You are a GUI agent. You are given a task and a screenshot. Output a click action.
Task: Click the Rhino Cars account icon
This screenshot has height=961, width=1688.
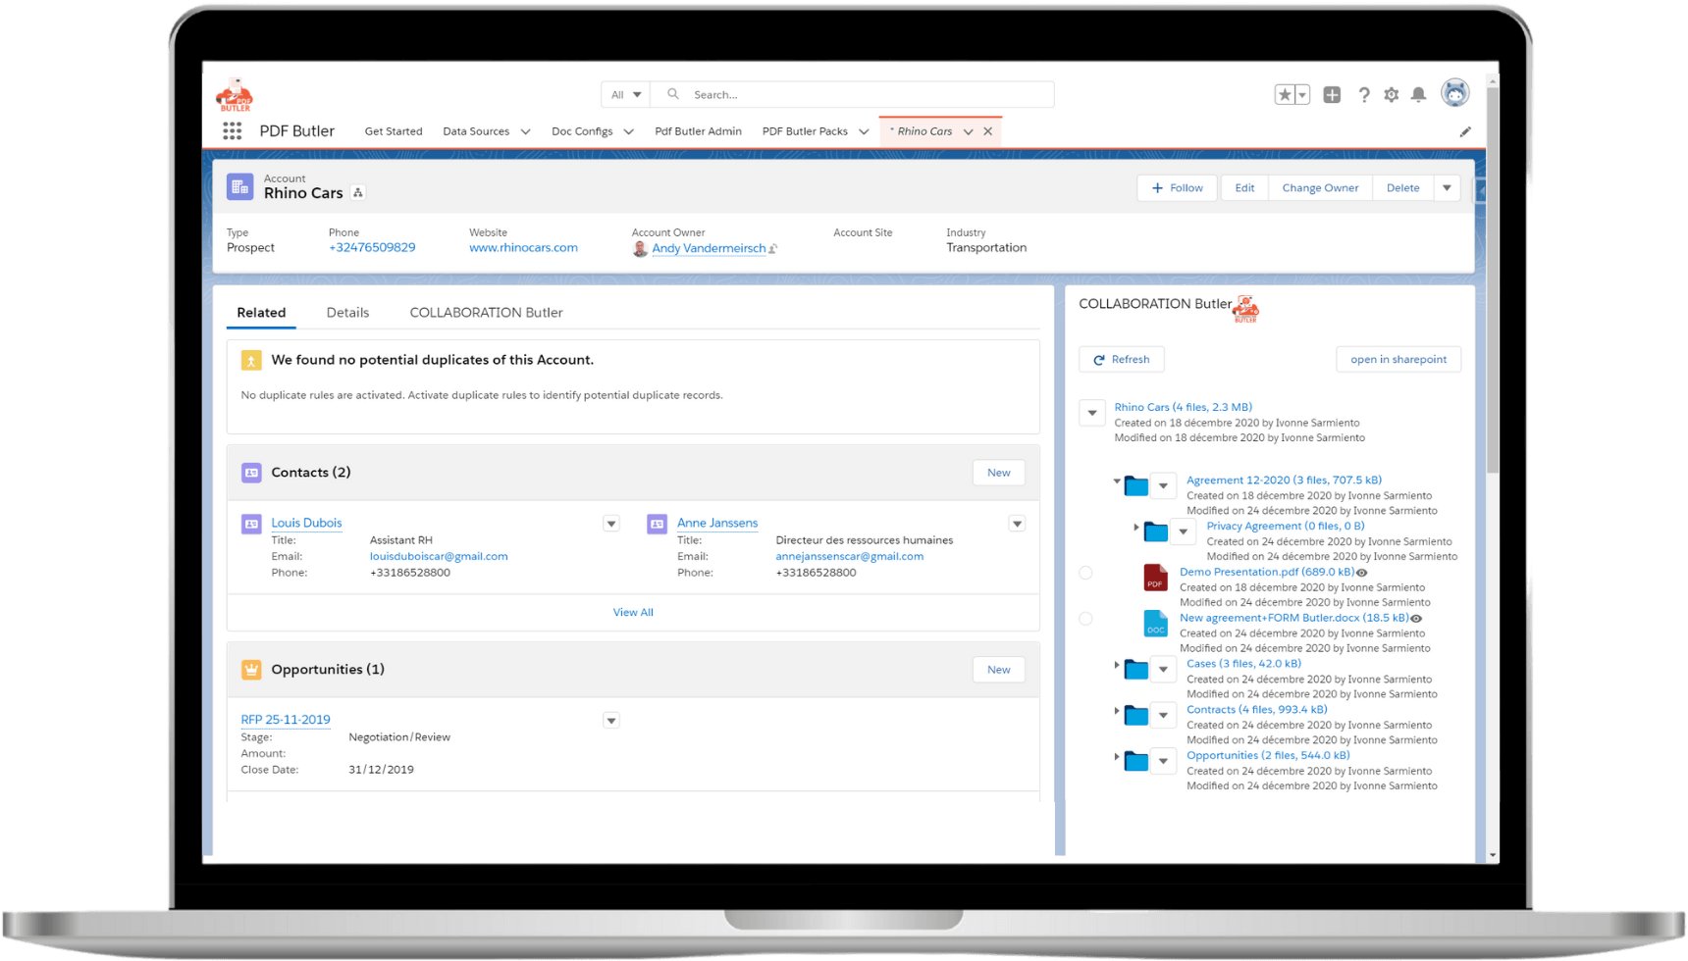[x=239, y=186]
